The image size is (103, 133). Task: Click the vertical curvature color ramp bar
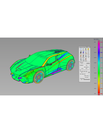pos(99,68)
